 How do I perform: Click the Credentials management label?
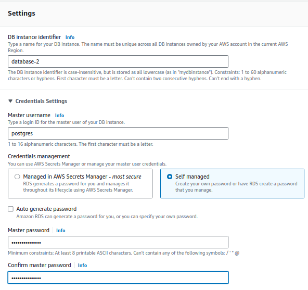tap(39, 156)
